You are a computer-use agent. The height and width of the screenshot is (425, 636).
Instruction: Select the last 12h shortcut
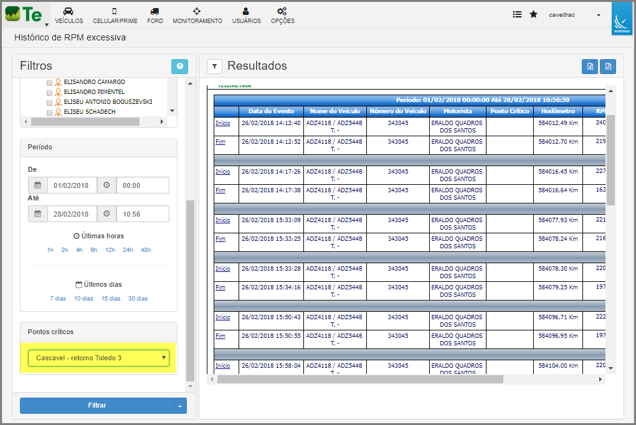[x=110, y=250]
